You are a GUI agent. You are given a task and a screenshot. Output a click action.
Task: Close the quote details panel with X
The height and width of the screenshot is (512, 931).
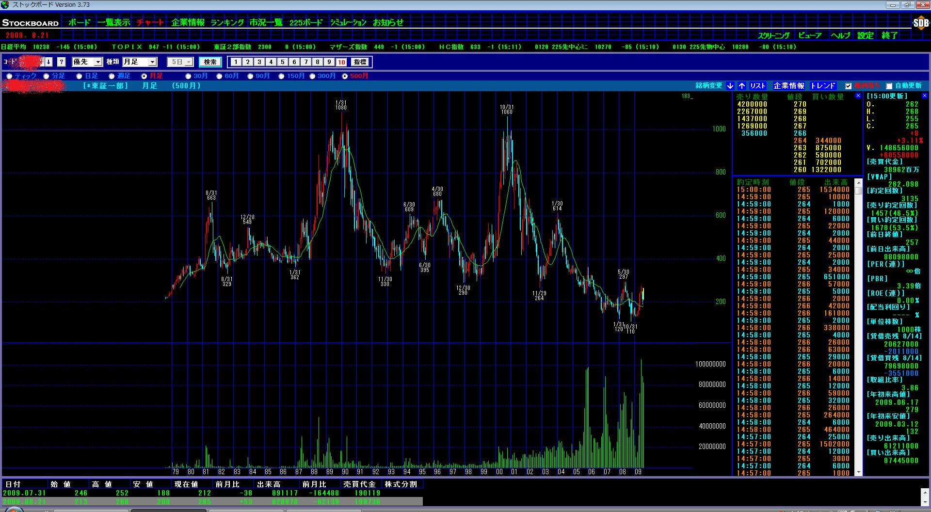(924, 96)
